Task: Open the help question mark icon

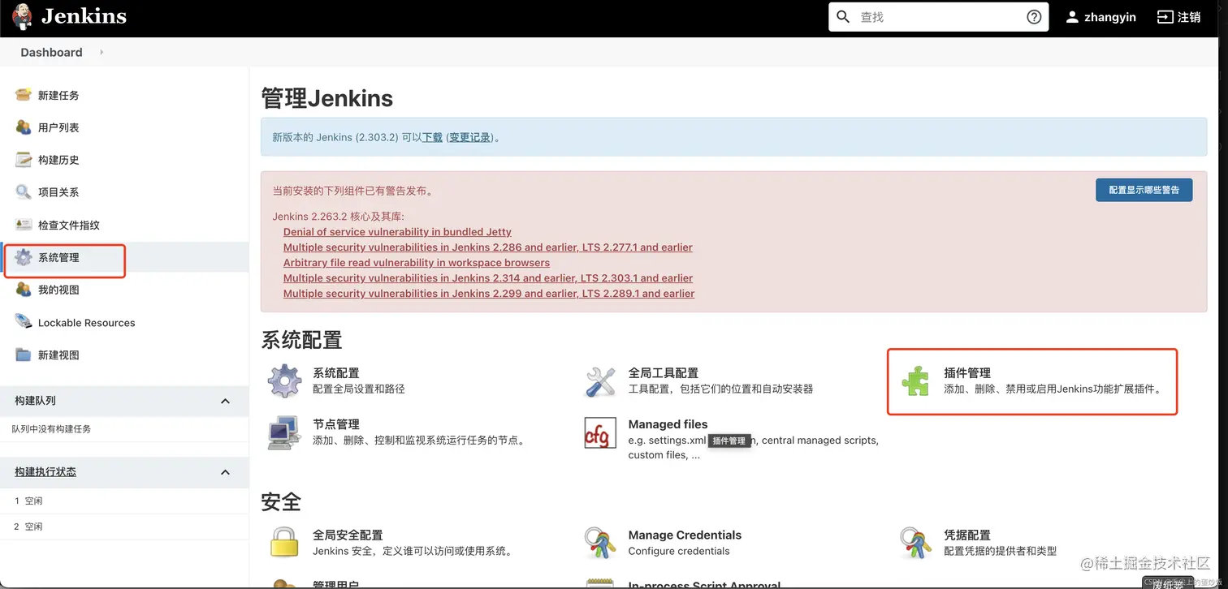Action: [x=1033, y=16]
